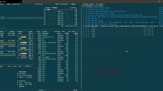Select the ssh-agent process row

58,57
